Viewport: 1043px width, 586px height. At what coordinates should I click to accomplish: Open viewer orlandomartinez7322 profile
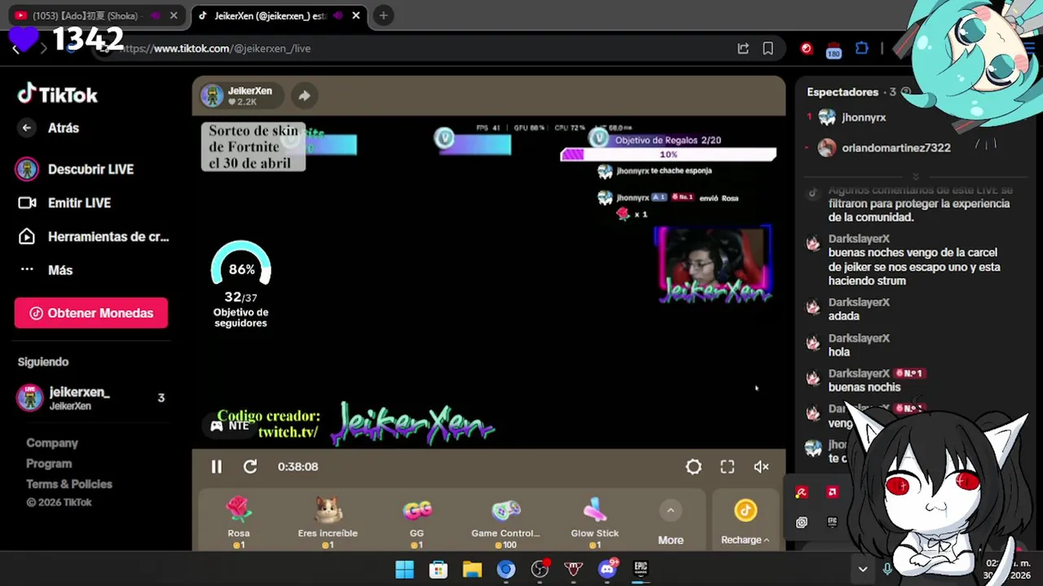click(896, 148)
